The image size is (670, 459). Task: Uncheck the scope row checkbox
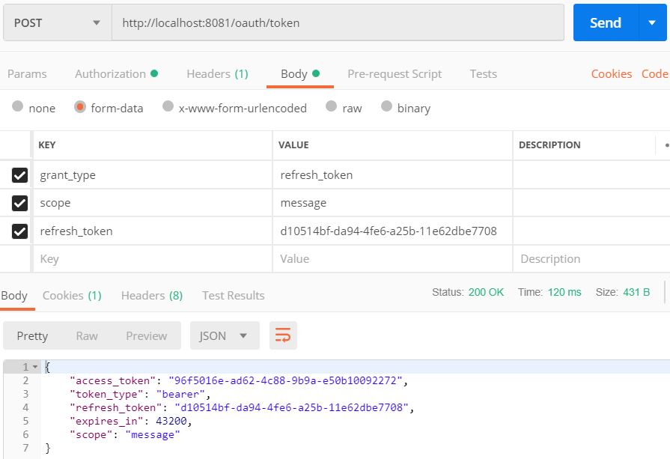pyautogui.click(x=19, y=203)
